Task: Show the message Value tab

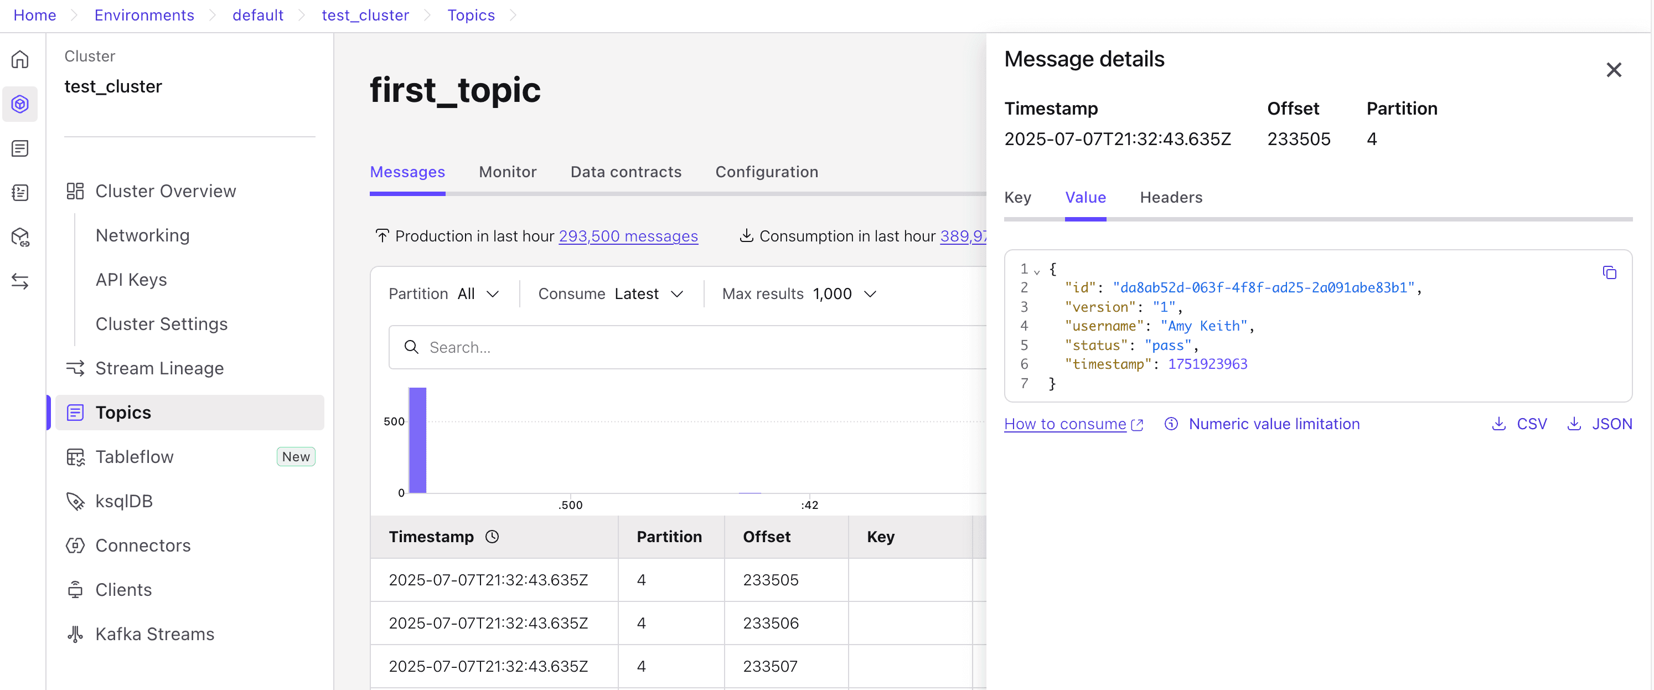Action: (1085, 197)
